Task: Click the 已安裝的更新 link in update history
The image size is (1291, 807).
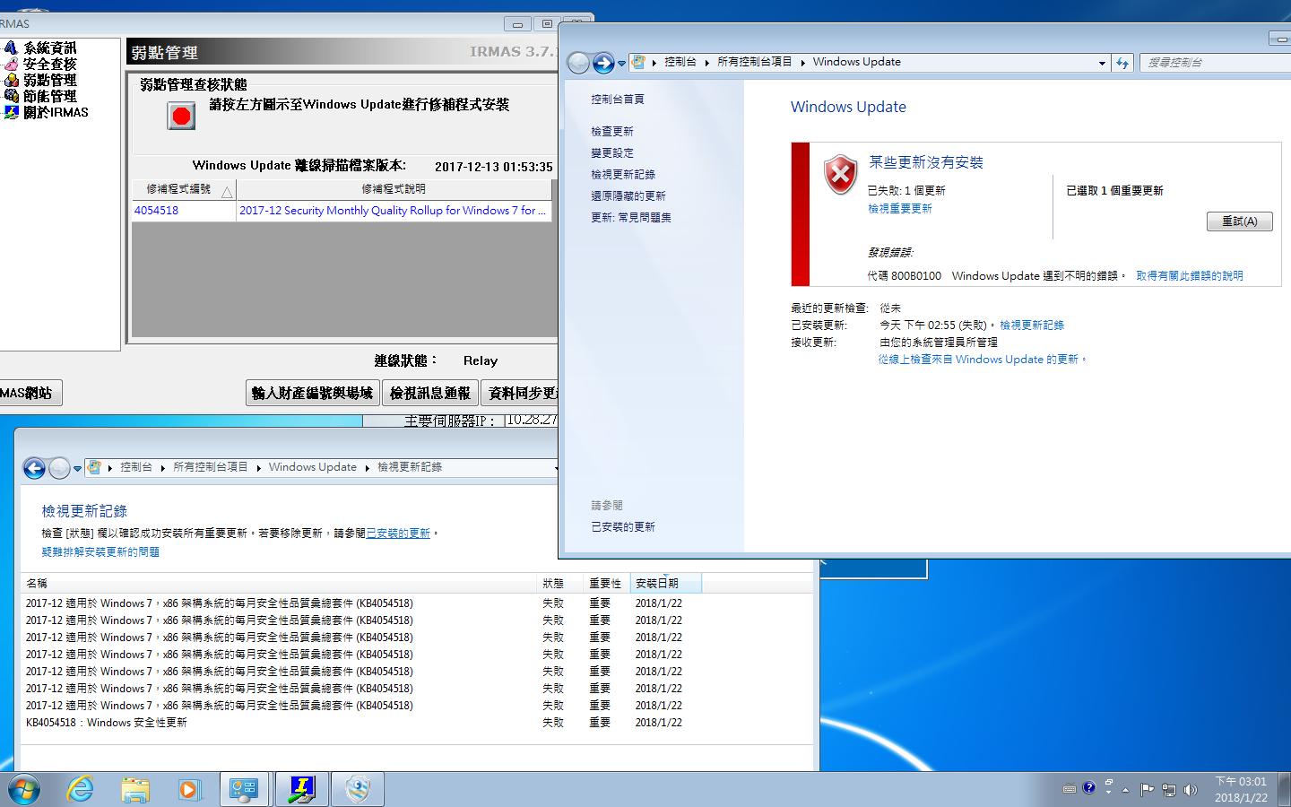Action: 398,534
